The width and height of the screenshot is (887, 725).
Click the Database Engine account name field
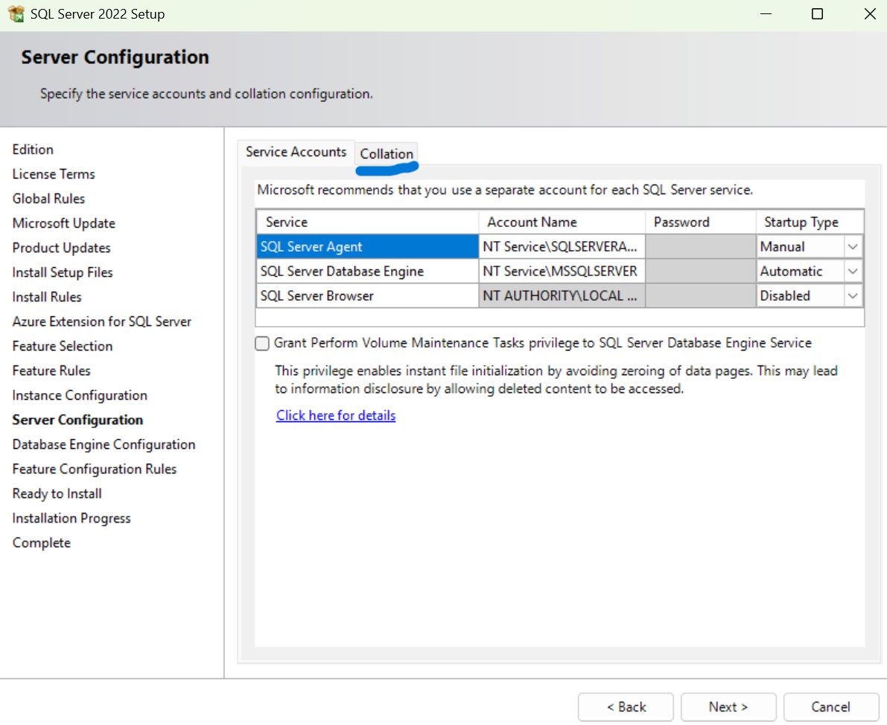point(561,271)
